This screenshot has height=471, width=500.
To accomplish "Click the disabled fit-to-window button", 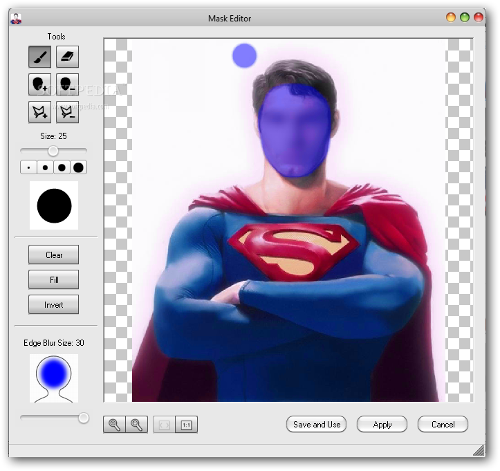I will click(x=164, y=425).
